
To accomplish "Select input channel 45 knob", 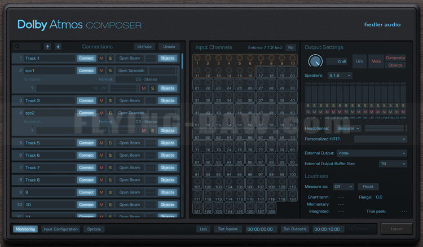I will point(240,108).
